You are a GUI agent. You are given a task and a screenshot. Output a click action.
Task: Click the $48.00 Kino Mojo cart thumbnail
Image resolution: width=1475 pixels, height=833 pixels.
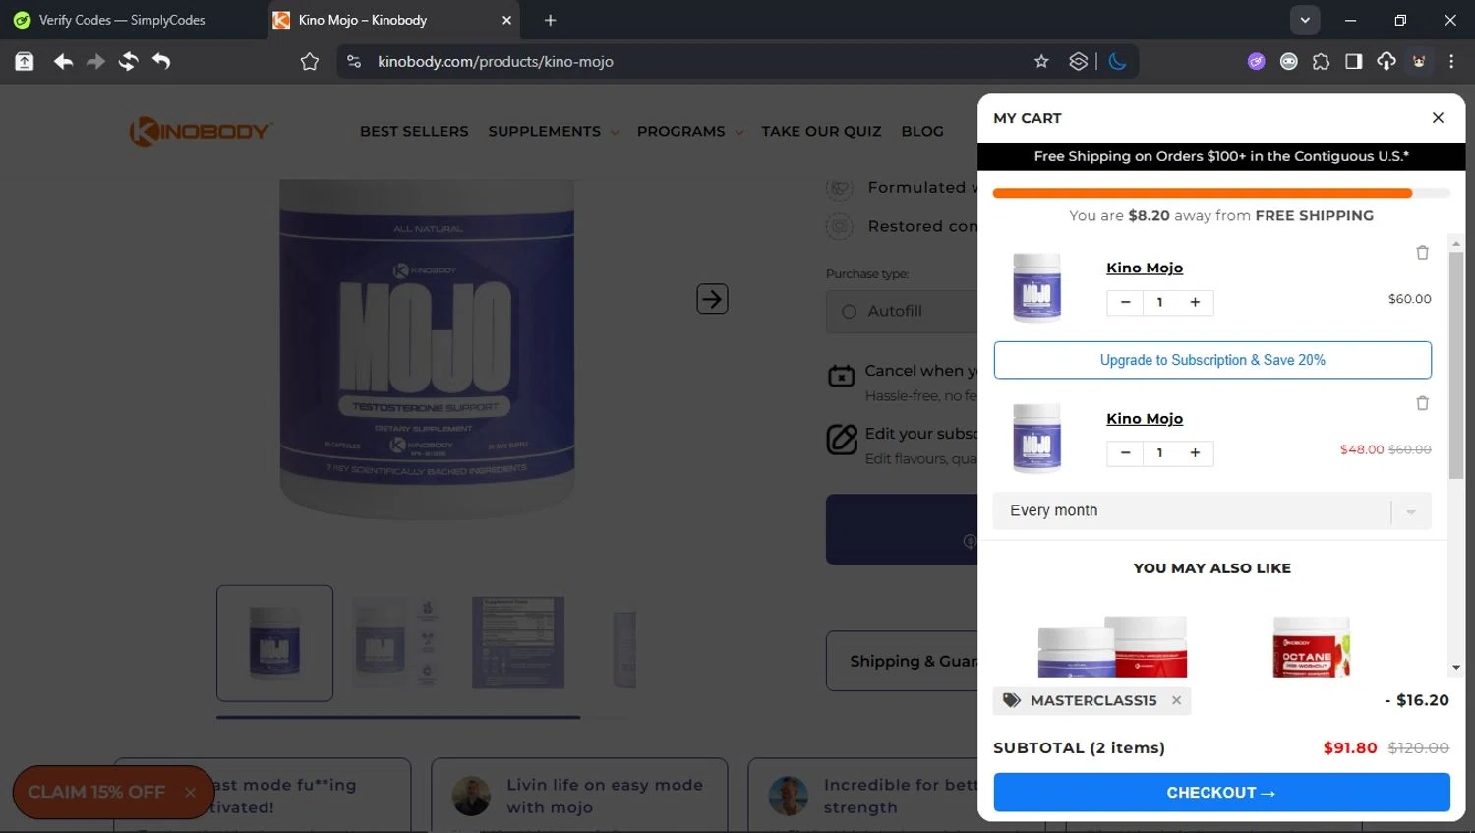click(1037, 438)
